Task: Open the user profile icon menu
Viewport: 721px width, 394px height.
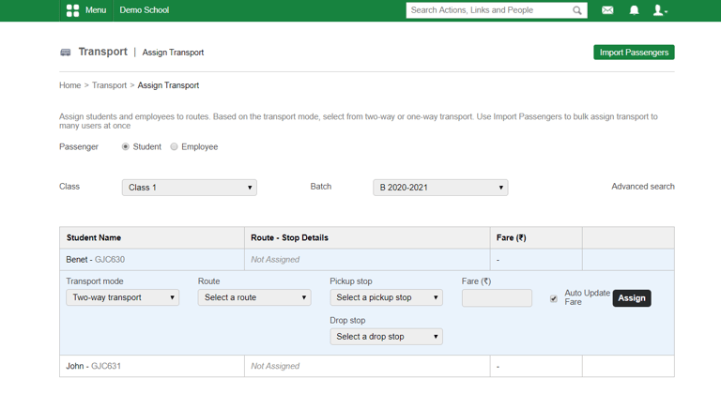Action: coord(660,10)
